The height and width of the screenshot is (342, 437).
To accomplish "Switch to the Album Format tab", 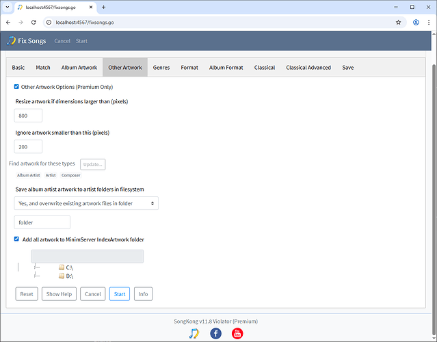I will (x=226, y=68).
